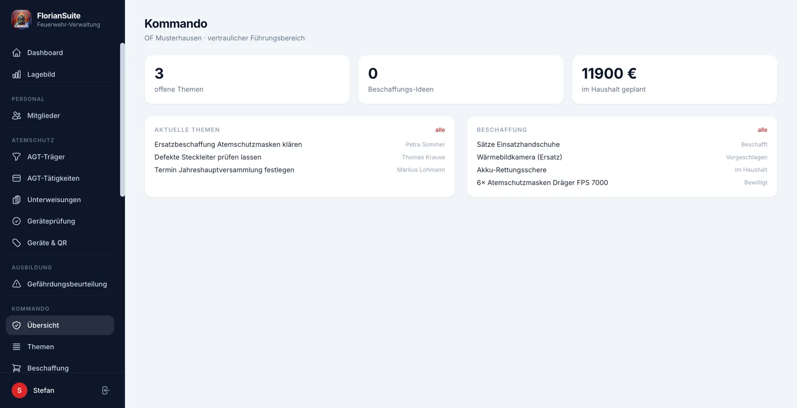Click the sidebar scrollbar handle
This screenshot has height=408, width=797.
point(122,120)
